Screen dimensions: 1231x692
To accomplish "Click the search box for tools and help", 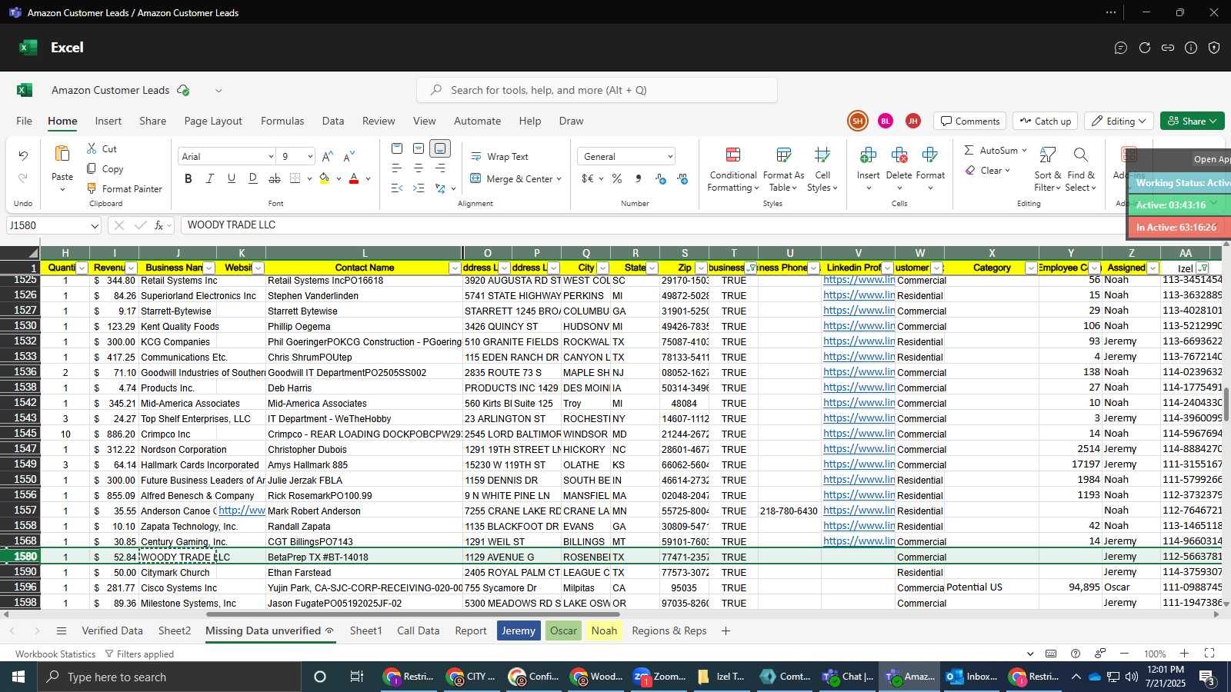I will tap(597, 90).
